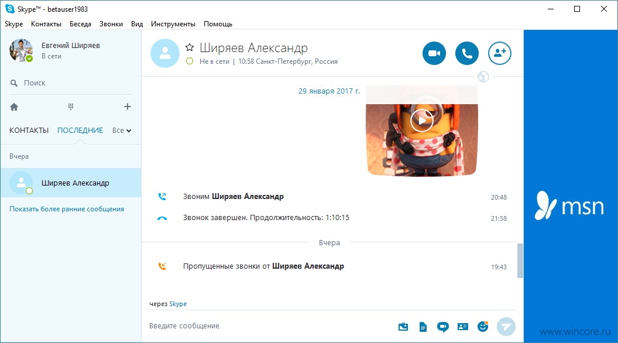Send a file using the document icon
The height and width of the screenshot is (343, 618).
click(423, 327)
